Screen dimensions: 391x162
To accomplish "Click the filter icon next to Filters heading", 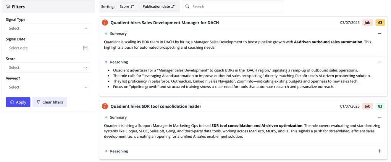I will [x=8, y=7].
